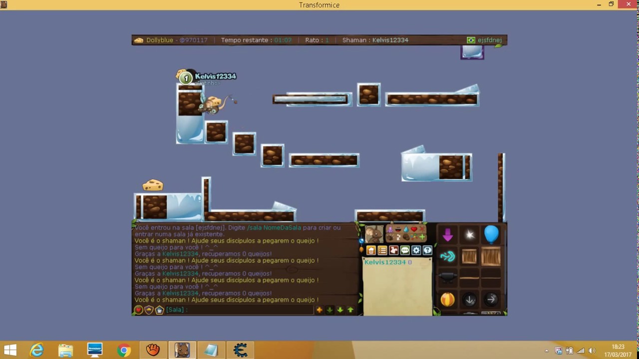
Task: Select the orange striped ball item
Action: tap(448, 299)
